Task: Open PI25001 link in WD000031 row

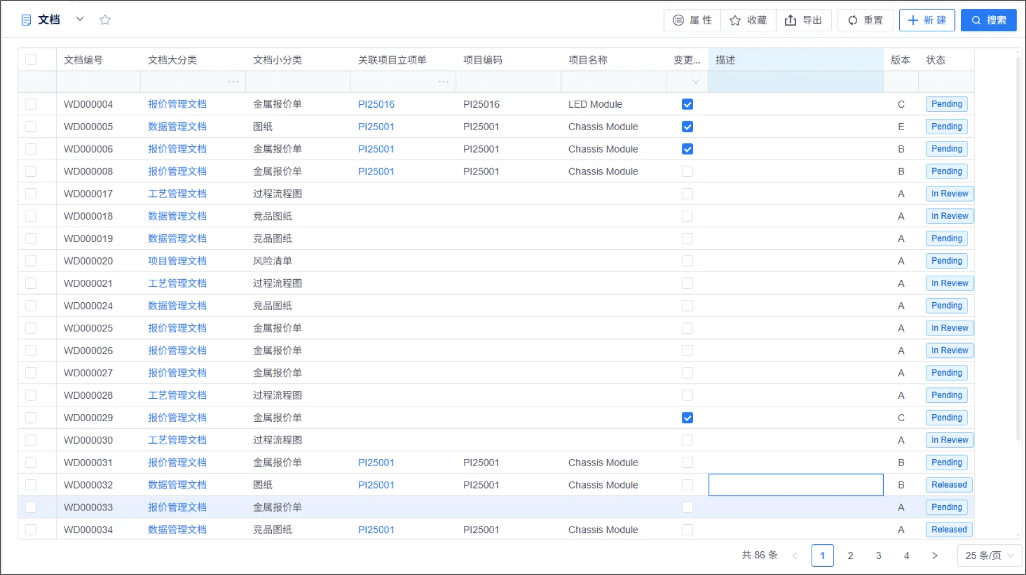Action: tap(376, 463)
